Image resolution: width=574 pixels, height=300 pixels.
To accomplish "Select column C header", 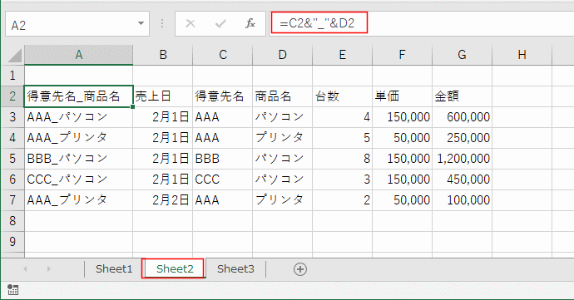I will [x=223, y=55].
